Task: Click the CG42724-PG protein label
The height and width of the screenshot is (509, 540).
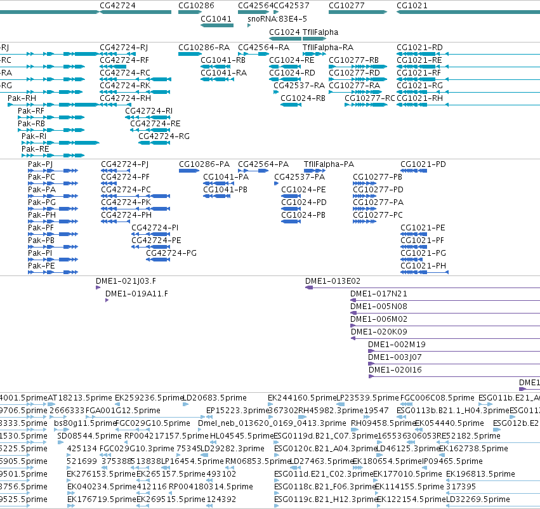Action: (171, 253)
